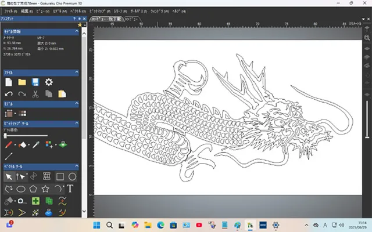Choose the star shape tool
372x232 pixels.
click(46, 188)
